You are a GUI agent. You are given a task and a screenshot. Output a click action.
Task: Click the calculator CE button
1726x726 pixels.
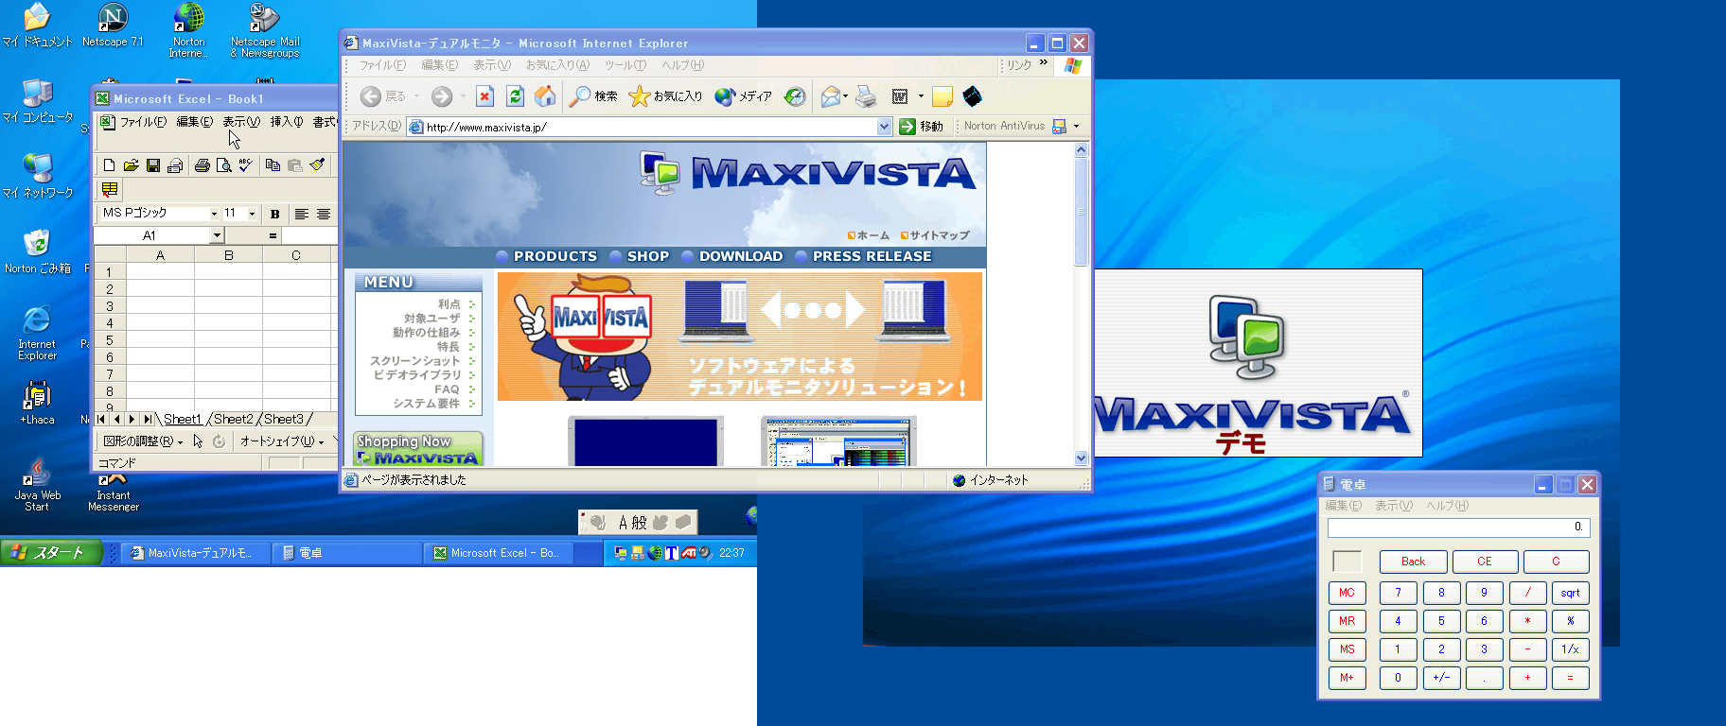(1485, 562)
